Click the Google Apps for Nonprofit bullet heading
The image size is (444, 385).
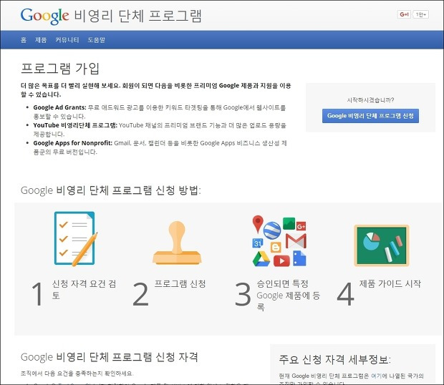click(73, 143)
